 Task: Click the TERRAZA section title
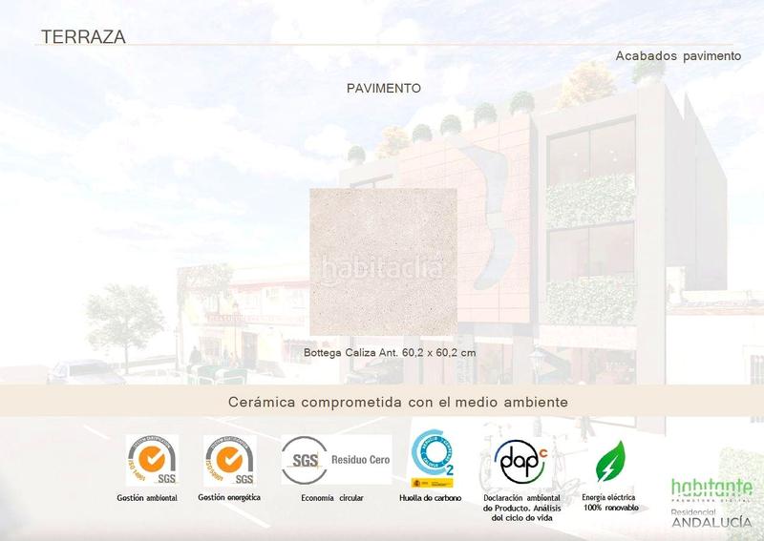[x=80, y=37]
